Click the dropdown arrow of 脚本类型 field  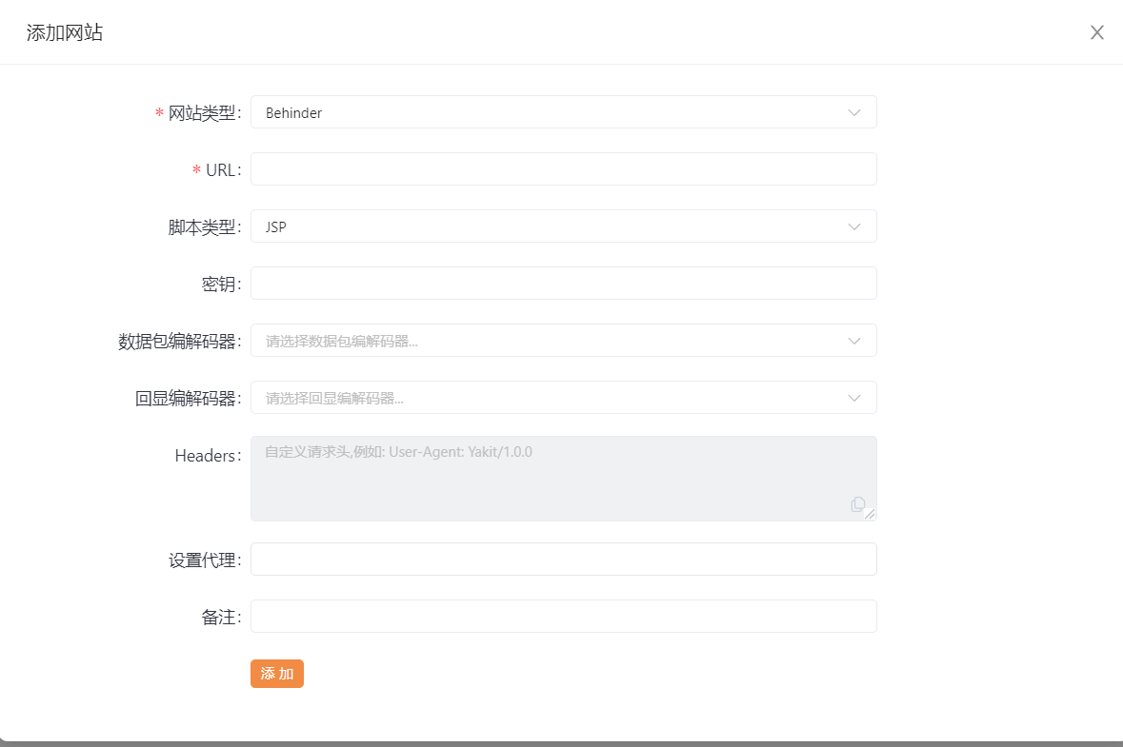coord(854,226)
